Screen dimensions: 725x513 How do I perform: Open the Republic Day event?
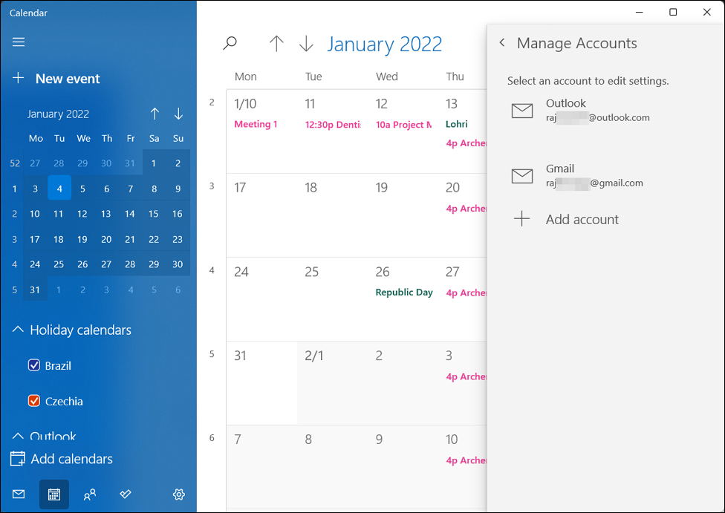click(403, 293)
